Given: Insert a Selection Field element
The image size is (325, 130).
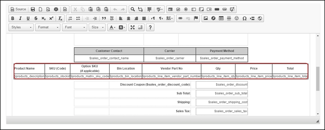Looking at the screenshot, I should [209, 9].
